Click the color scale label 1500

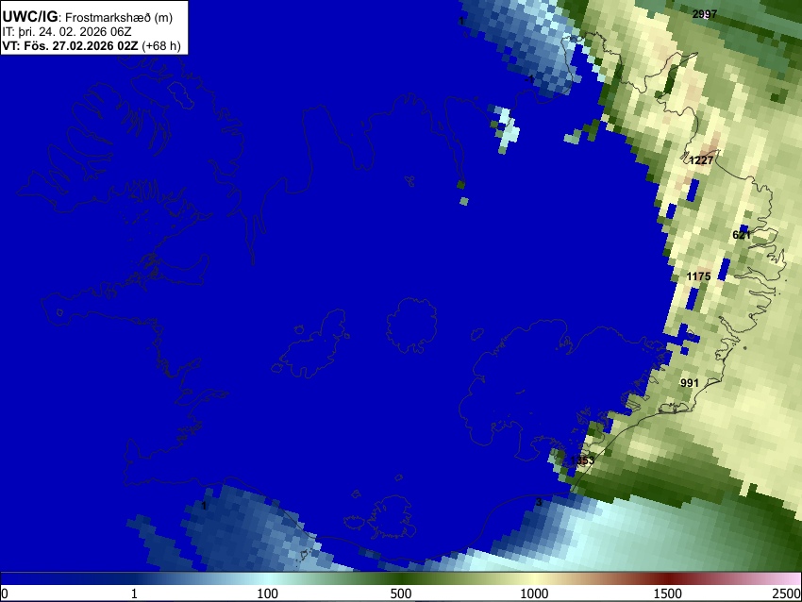(x=667, y=594)
